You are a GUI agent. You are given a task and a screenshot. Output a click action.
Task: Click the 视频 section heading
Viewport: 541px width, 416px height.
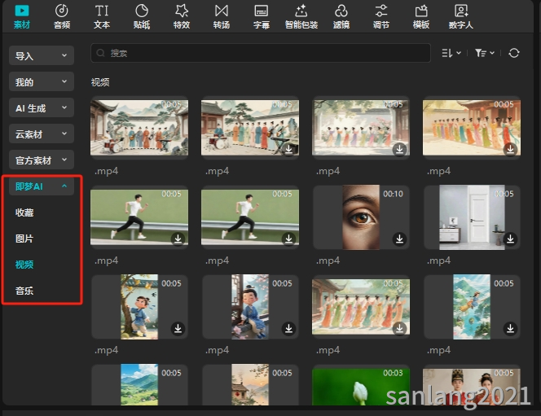click(100, 82)
